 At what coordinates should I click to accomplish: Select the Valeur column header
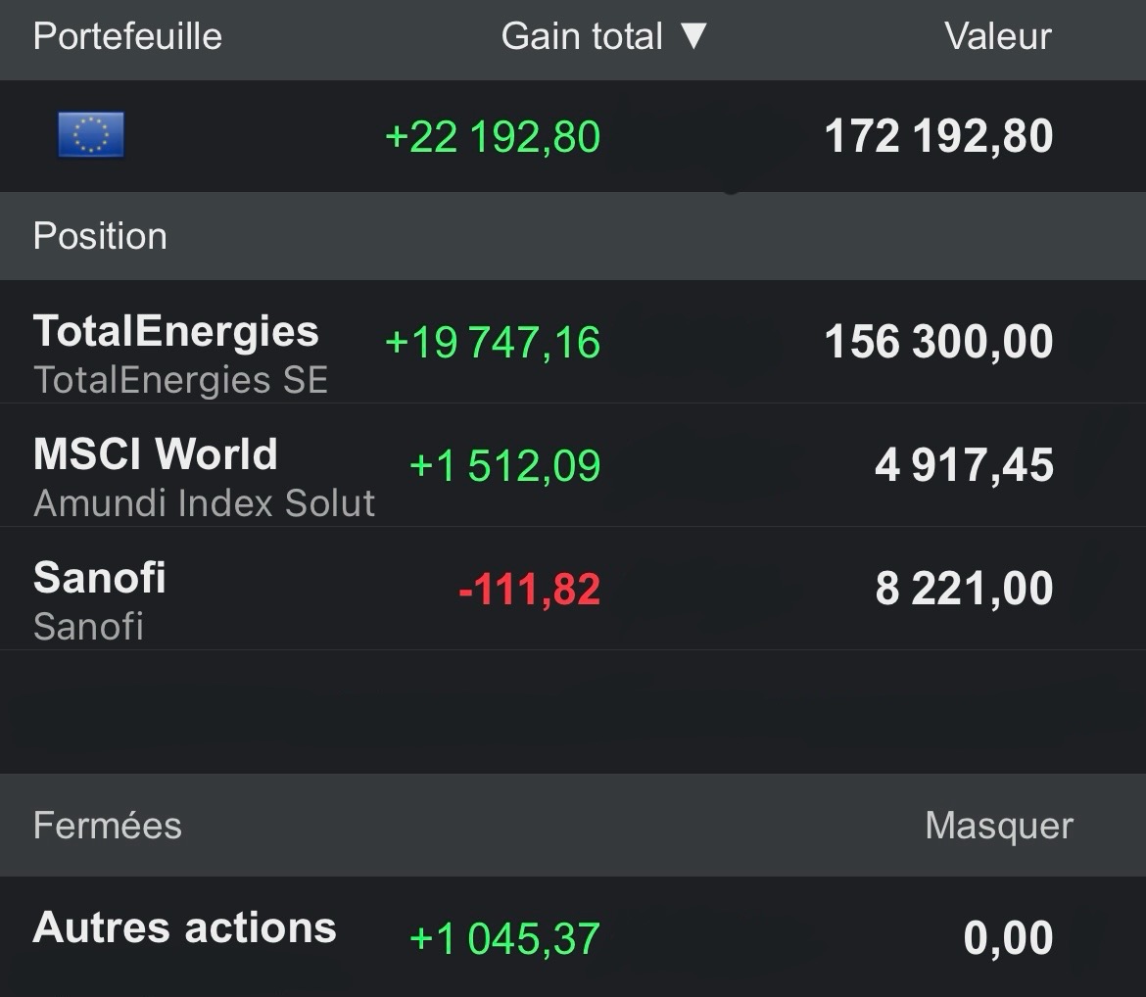(x=998, y=36)
